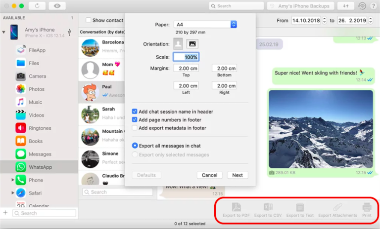Click the Cancel button
Image resolution: width=380 pixels, height=229 pixels.
(209, 175)
